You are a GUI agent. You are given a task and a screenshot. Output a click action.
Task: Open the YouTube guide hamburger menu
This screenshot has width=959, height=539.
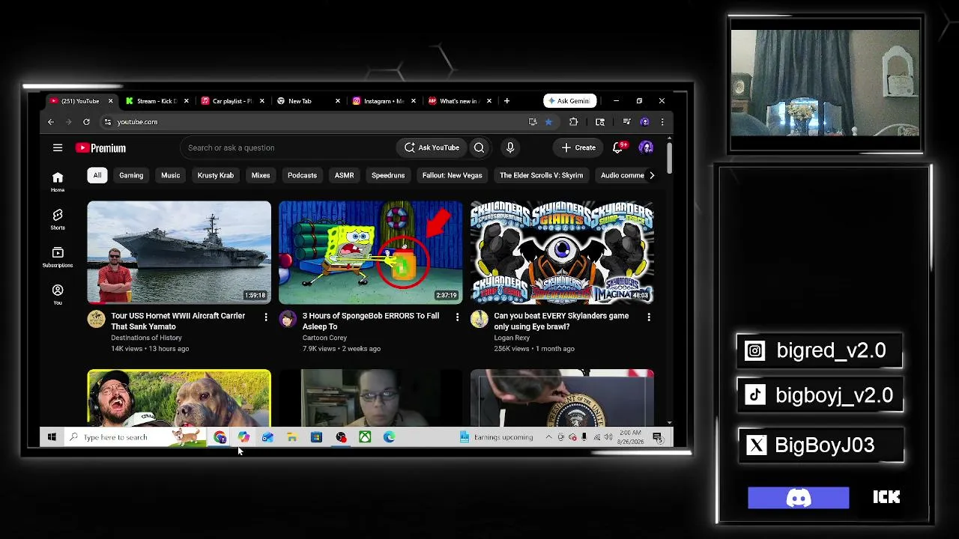[58, 147]
